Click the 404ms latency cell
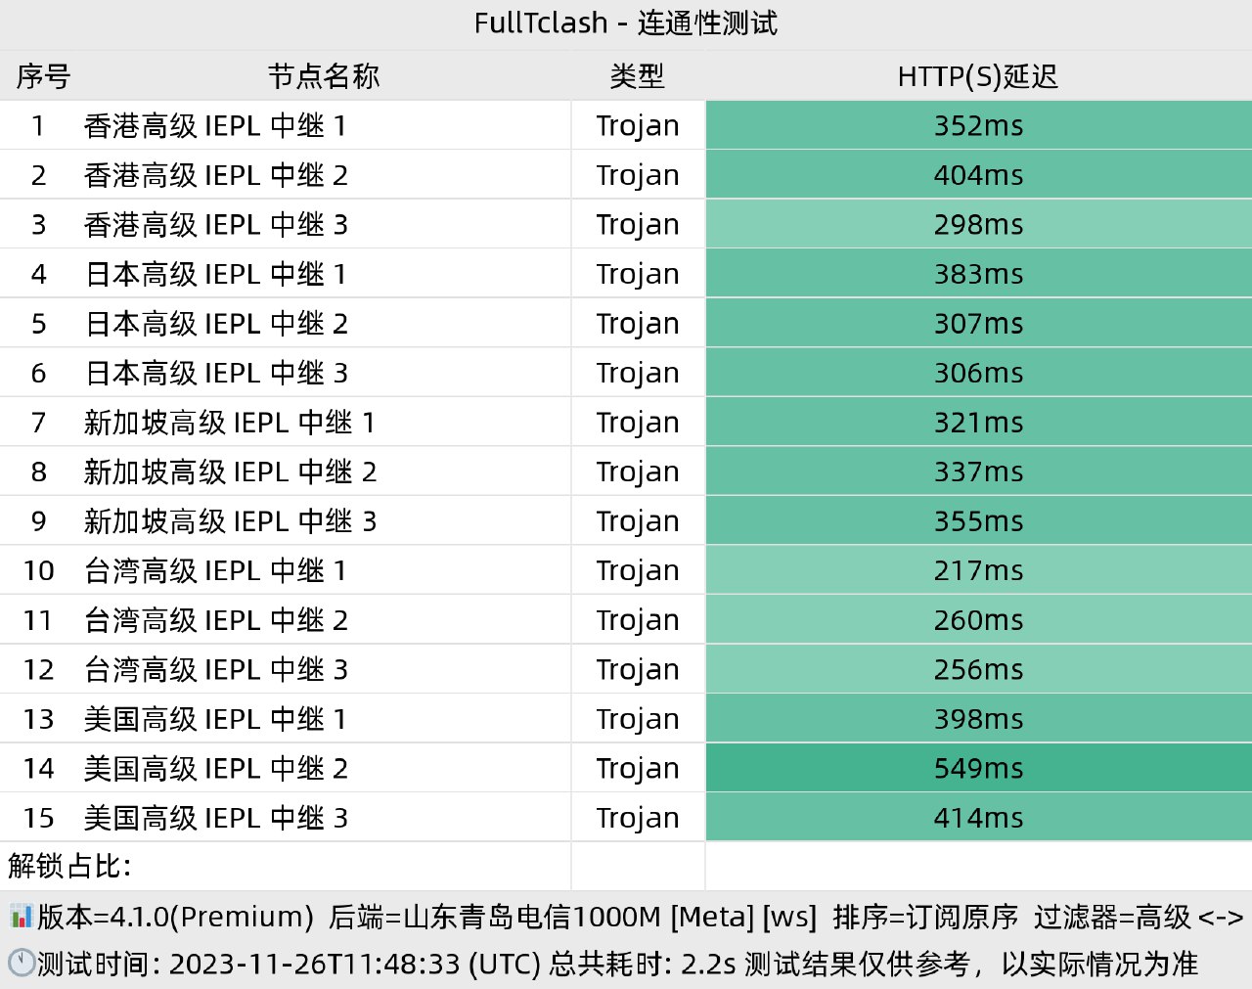1252x989 pixels. click(x=978, y=175)
